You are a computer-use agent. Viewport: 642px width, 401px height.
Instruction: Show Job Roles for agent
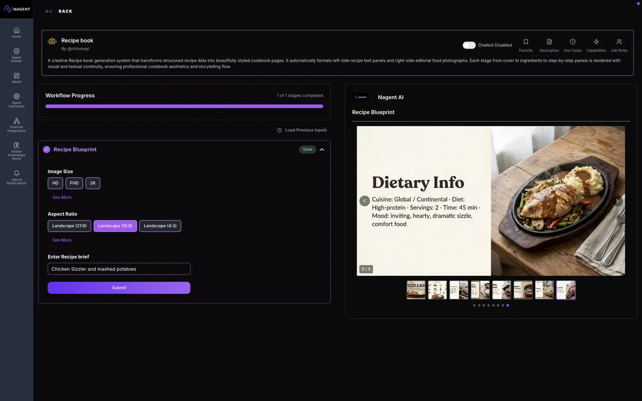619,45
